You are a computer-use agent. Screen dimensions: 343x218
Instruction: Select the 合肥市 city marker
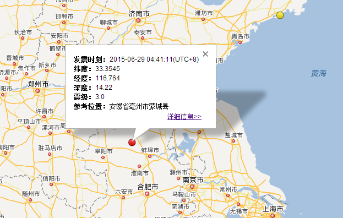pos(147,194)
